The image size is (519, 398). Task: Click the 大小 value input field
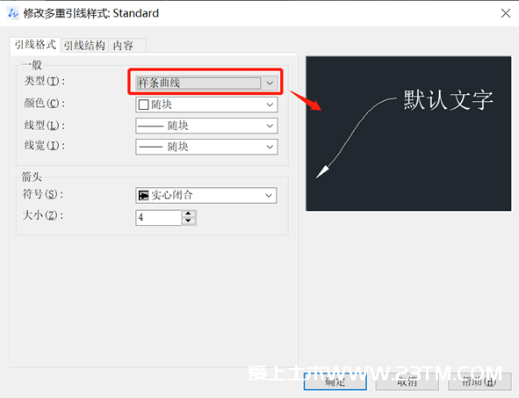coord(159,218)
